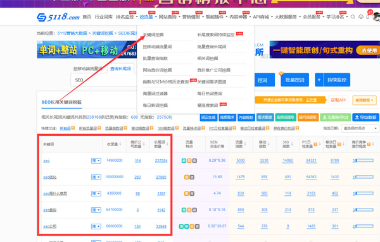Select 长尾搜索词持续监控 menu entry
This screenshot has height=242, width=380.
(x=216, y=35)
